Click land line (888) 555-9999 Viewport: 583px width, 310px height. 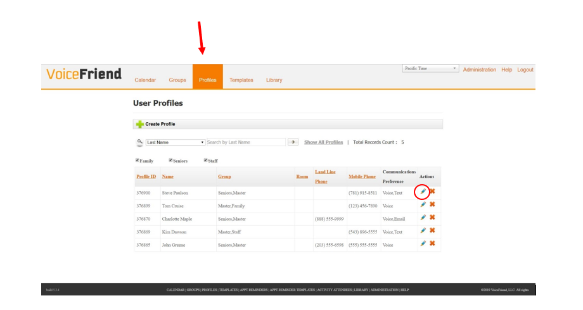(329, 219)
